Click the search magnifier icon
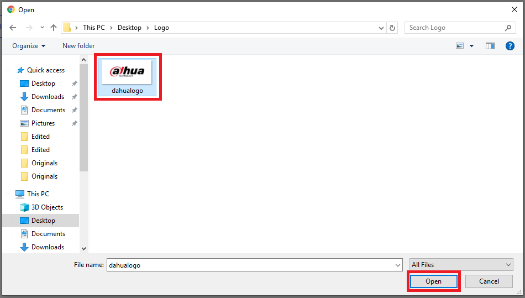525x298 pixels. 508,28
